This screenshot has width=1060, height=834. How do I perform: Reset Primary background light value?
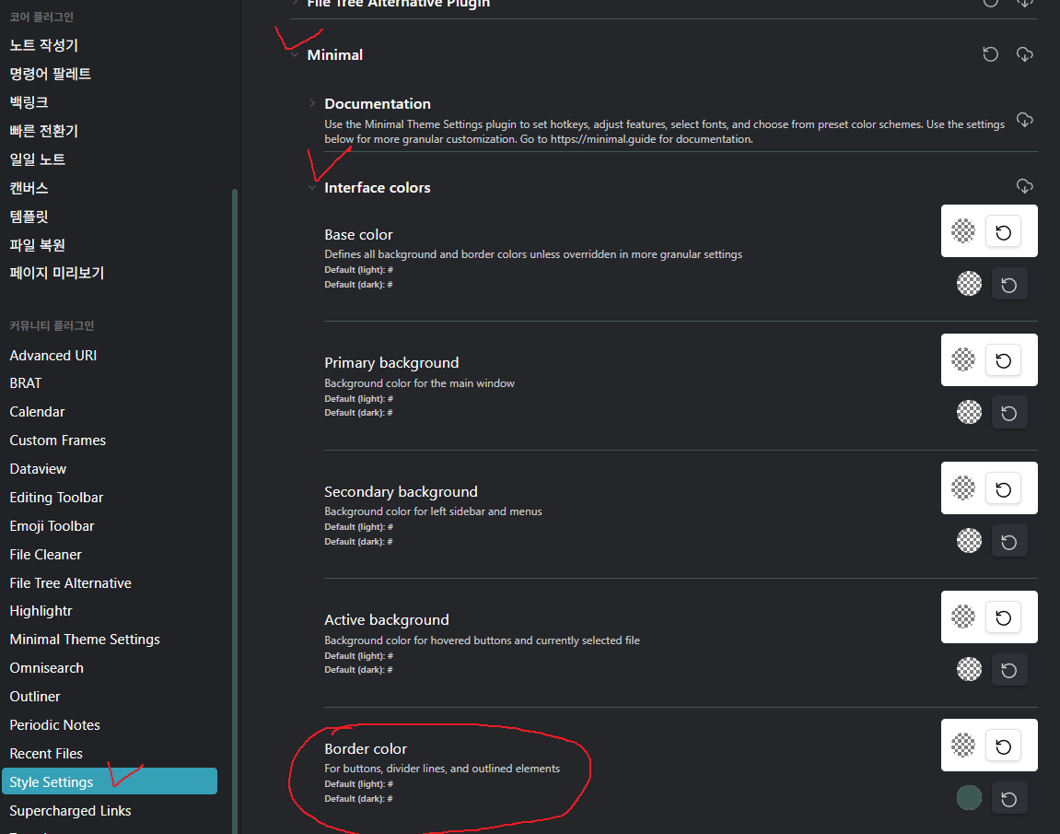[x=1003, y=360]
